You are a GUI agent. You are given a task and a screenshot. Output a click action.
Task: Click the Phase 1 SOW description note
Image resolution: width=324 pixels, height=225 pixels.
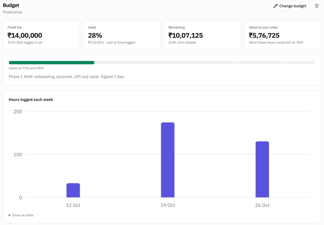[x=67, y=77]
